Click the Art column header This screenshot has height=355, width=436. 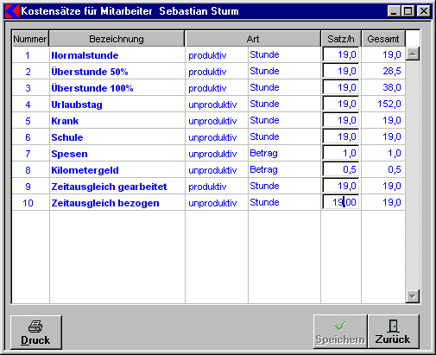pyautogui.click(x=253, y=39)
